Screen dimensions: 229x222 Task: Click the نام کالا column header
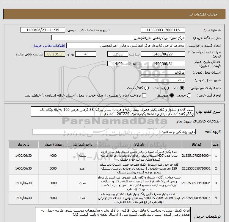139,145
